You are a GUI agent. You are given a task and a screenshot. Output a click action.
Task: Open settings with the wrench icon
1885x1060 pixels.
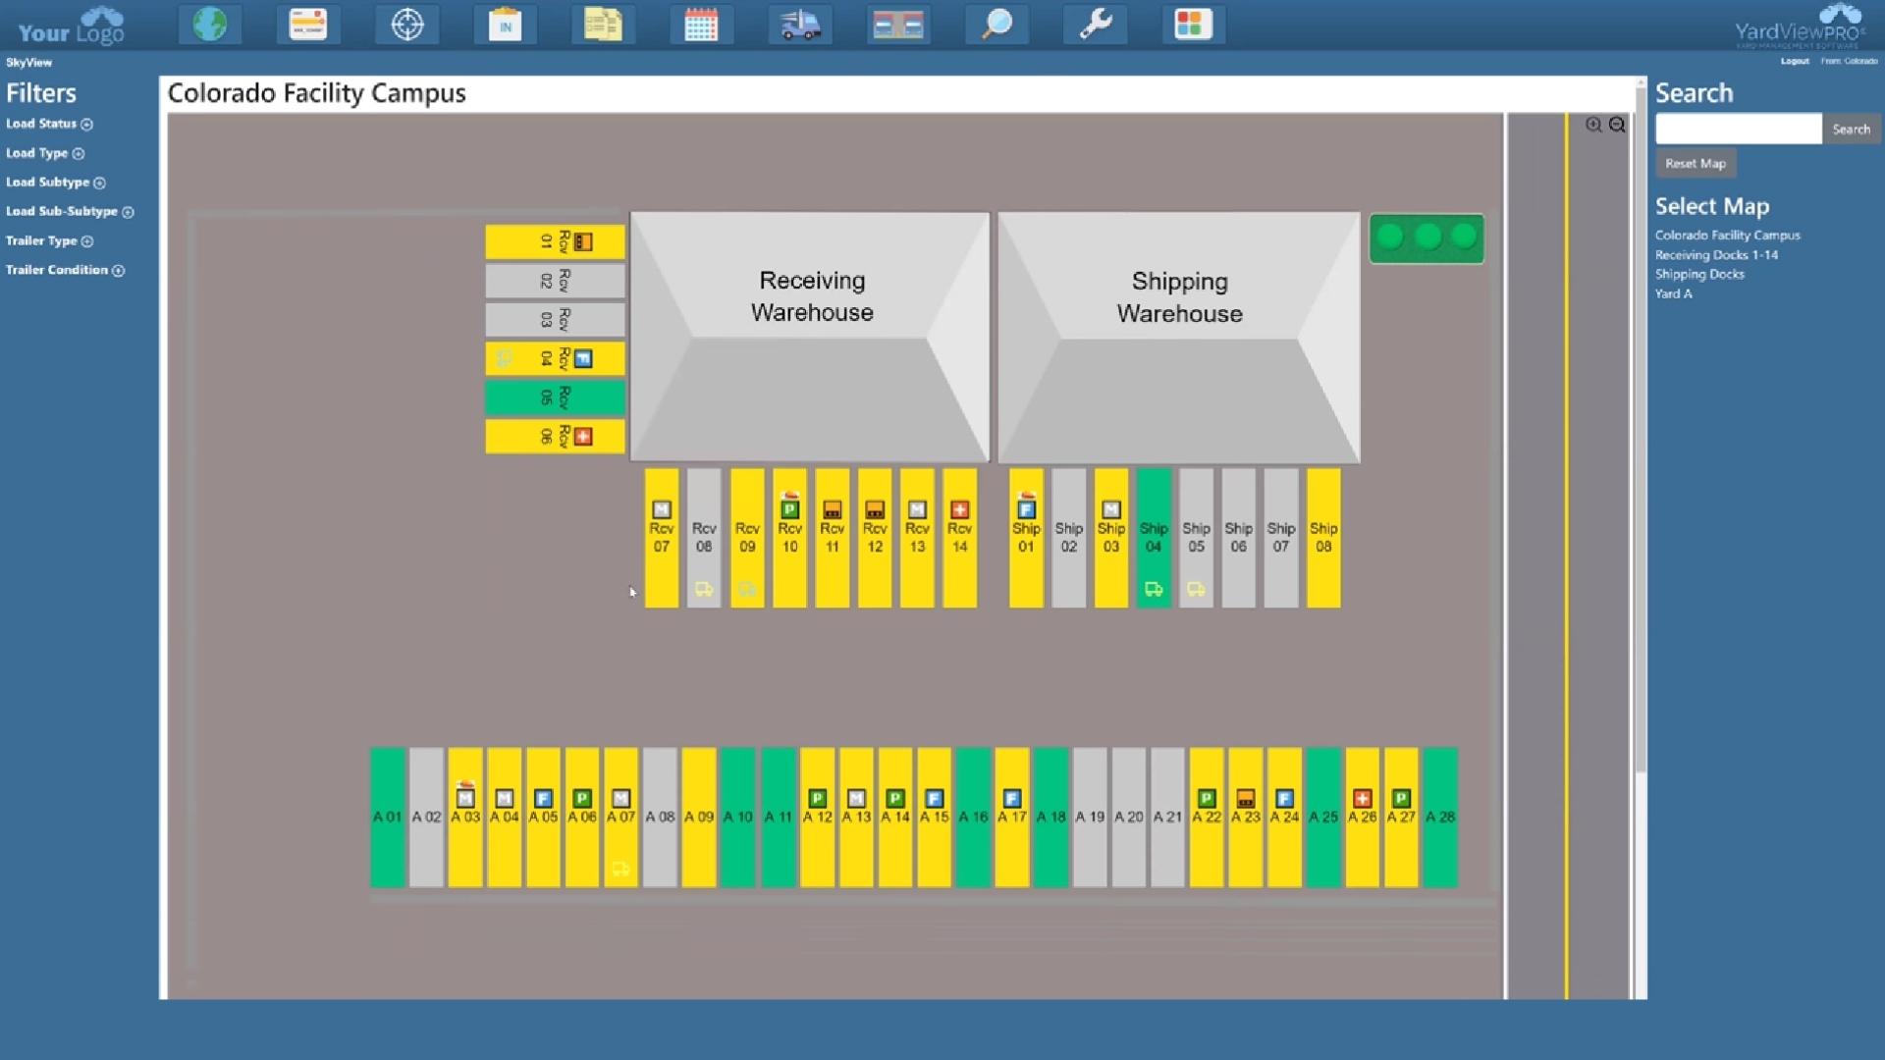click(1095, 25)
